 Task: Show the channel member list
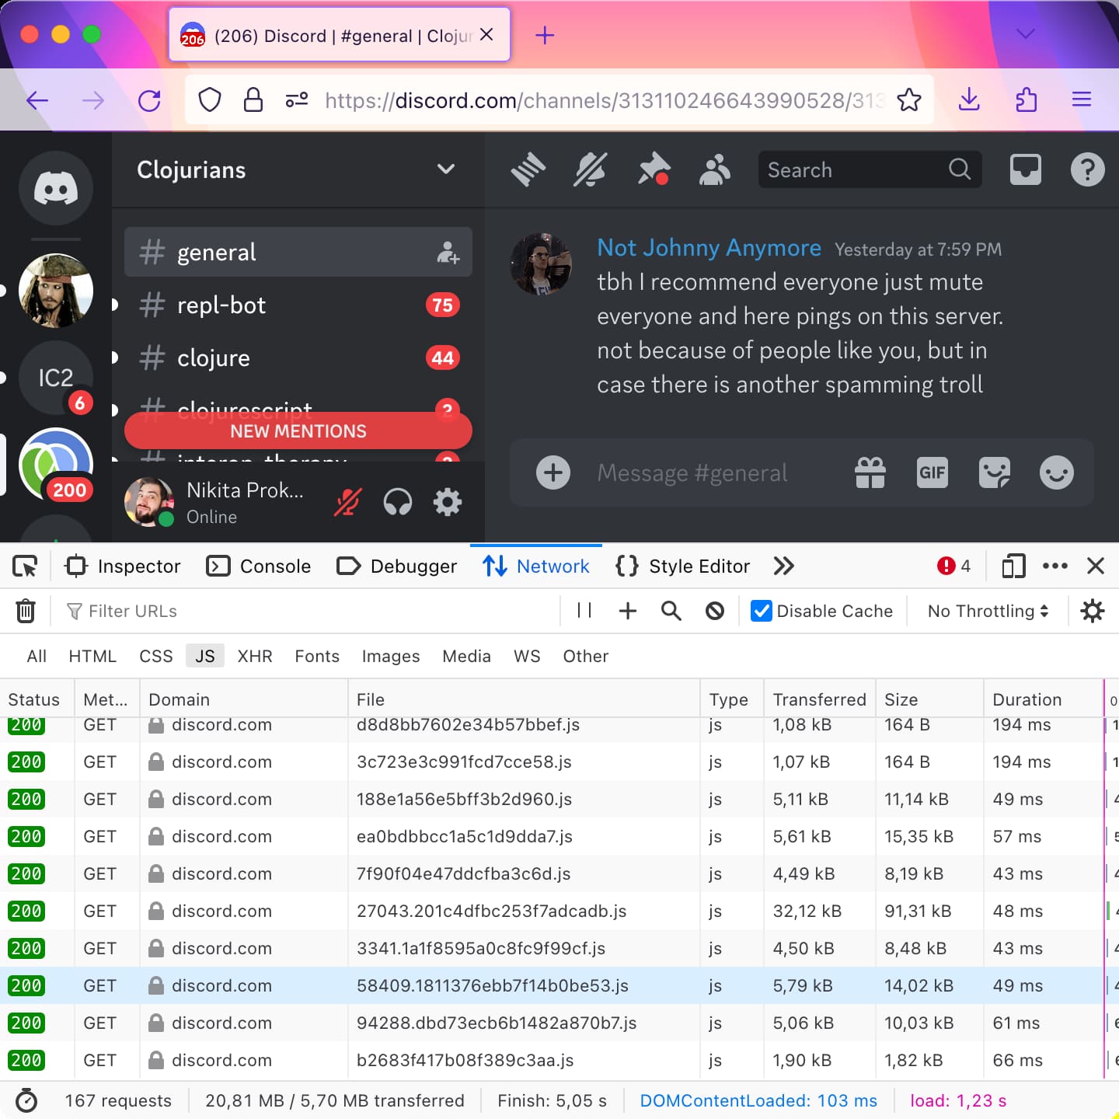click(714, 169)
